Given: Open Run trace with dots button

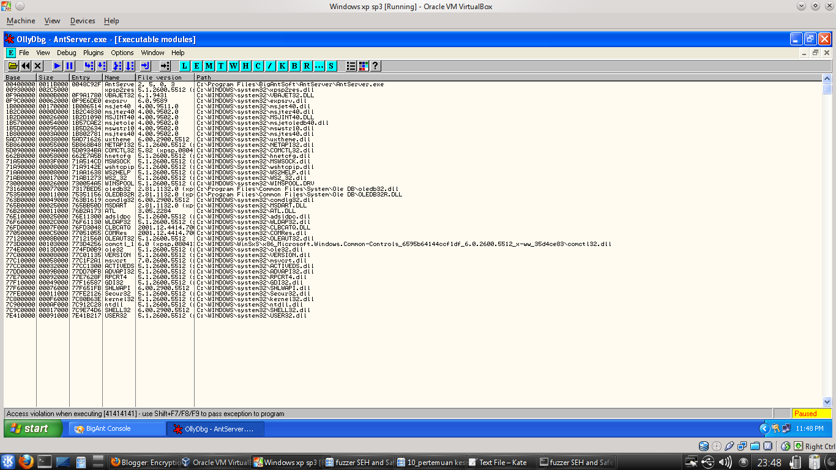Looking at the screenshot, I should [319, 65].
